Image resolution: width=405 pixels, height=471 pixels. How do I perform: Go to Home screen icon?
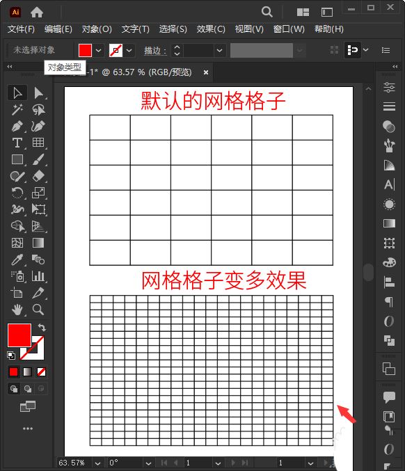(x=37, y=13)
